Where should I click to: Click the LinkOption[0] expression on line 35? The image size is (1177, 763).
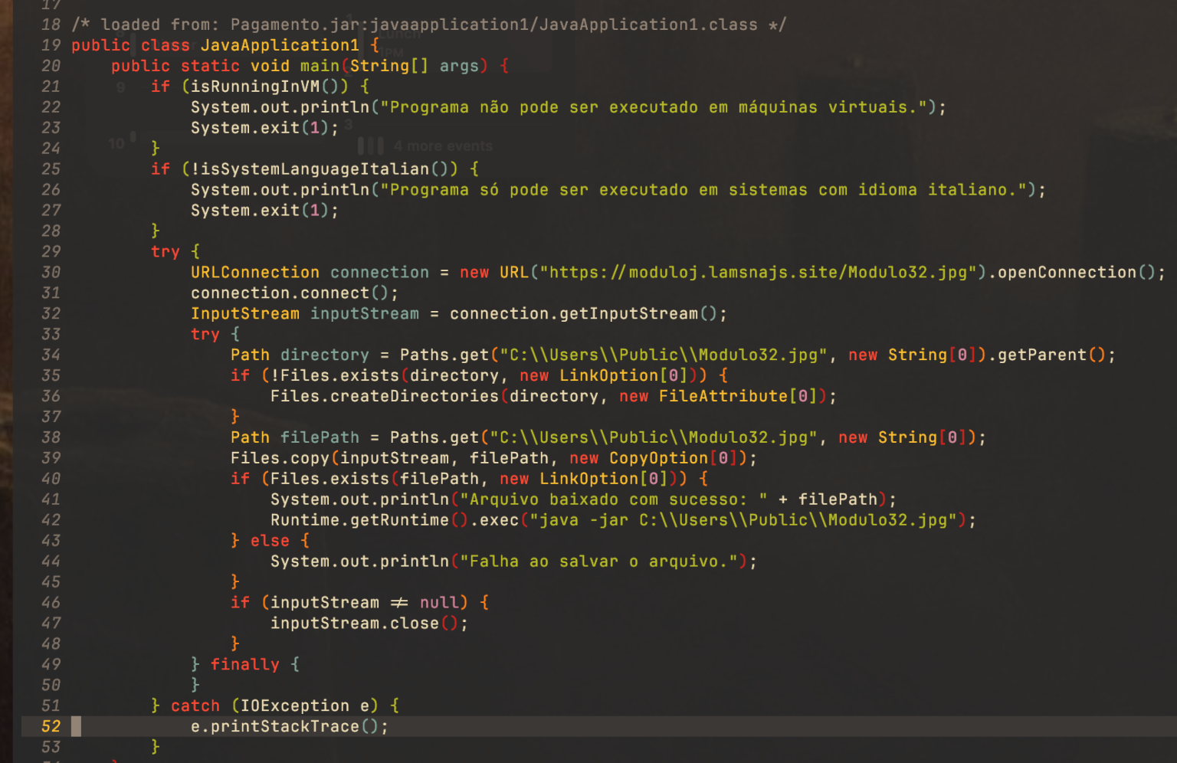pos(623,376)
